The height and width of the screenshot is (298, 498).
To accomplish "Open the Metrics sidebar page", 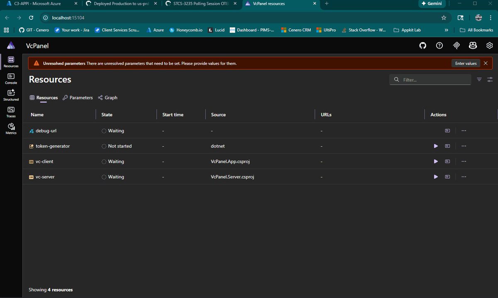I will point(11,129).
